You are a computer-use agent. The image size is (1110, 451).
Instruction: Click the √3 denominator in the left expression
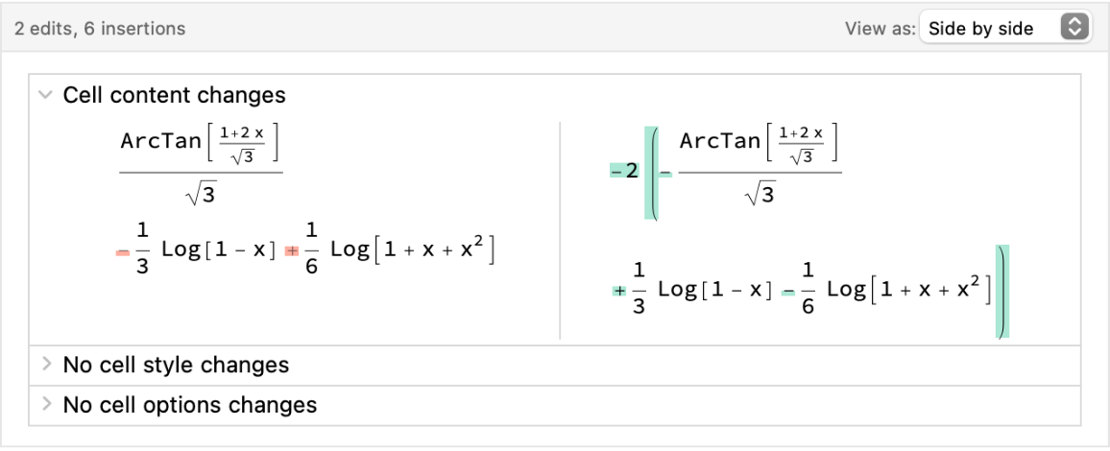pos(201,197)
